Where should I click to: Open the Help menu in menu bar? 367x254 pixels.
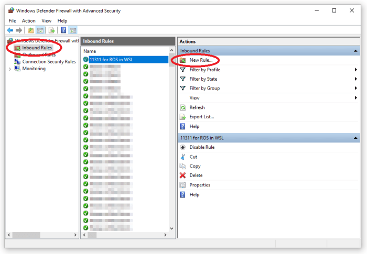[x=62, y=20]
